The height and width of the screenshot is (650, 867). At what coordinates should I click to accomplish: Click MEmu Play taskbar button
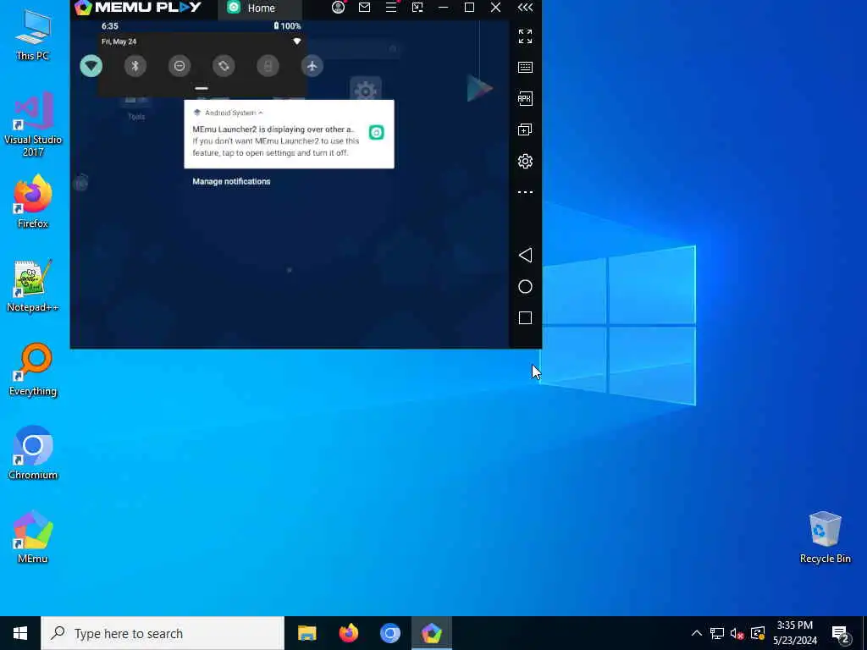point(432,633)
